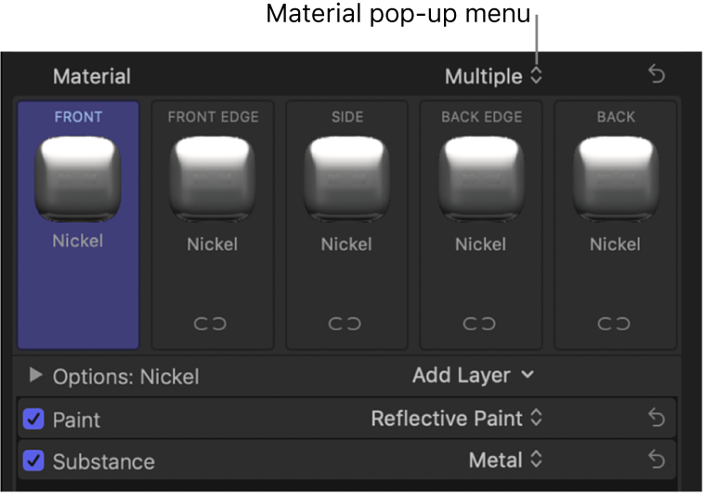This screenshot has width=704, height=494.
Task: Disable the Substance layer checkbox
Action: 33,461
